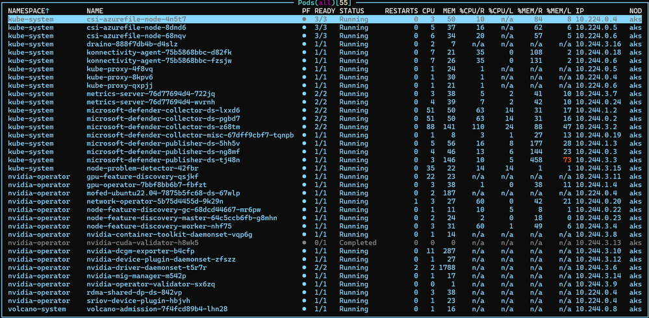Screen dimensions: 649x318
Task: Select pod microsoft-defender-collector-misc-67dff9cbf7-tqnpb
Action: (325, 135)
